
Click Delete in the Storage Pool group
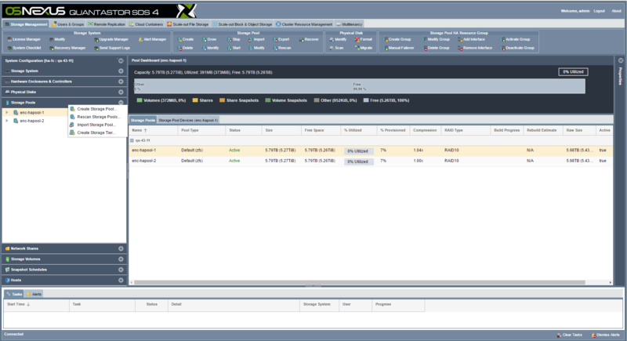coord(185,48)
